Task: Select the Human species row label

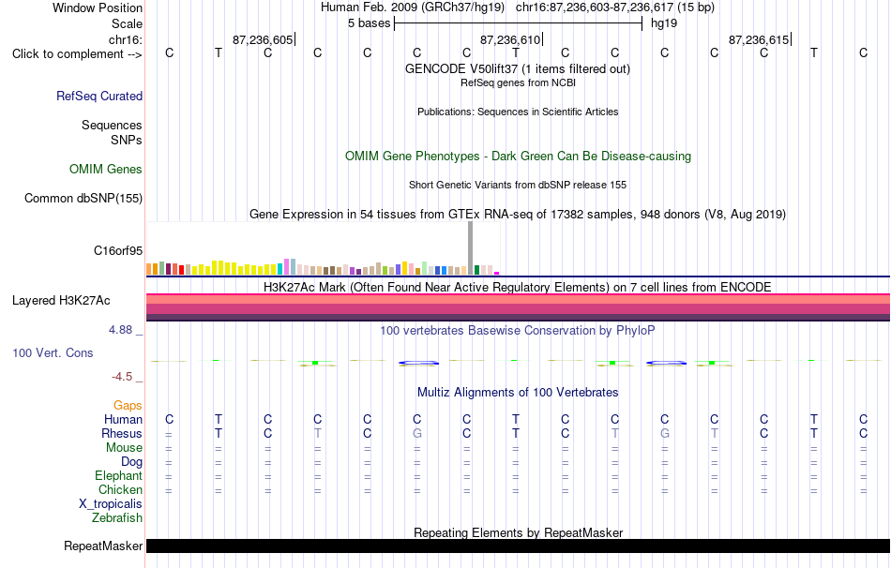Action: point(123,419)
